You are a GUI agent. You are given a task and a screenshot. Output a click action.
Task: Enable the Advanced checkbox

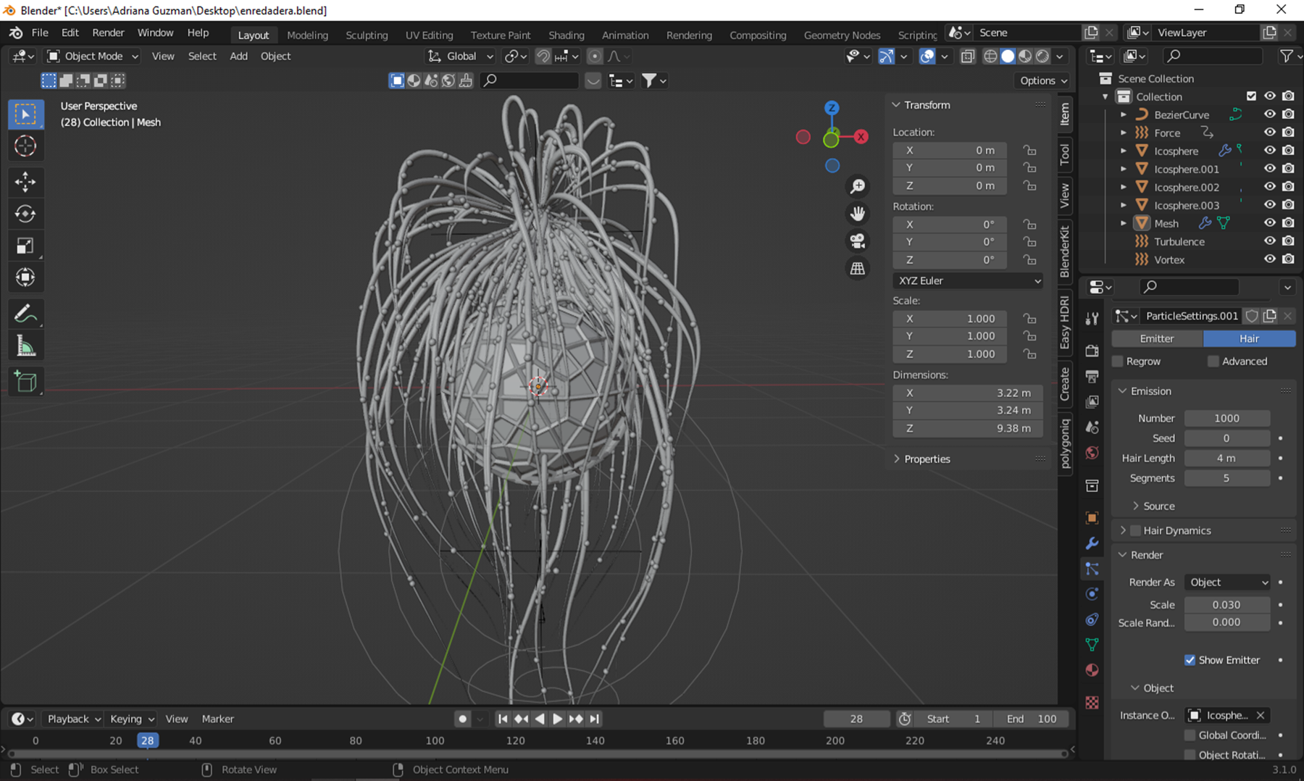[x=1213, y=362]
